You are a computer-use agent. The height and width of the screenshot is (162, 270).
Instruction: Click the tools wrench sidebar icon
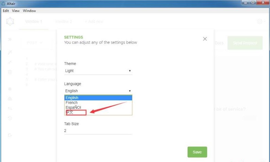10,52
